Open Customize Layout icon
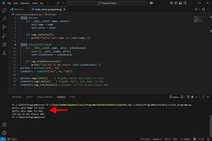212x141 pixels. tap(171, 3)
